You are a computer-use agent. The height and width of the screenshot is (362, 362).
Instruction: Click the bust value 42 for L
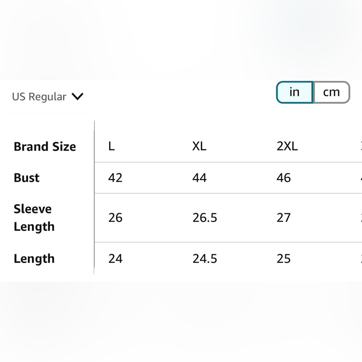point(115,178)
